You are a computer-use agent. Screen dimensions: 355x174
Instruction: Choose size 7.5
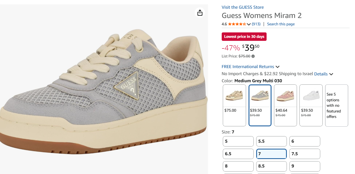tap(305, 154)
